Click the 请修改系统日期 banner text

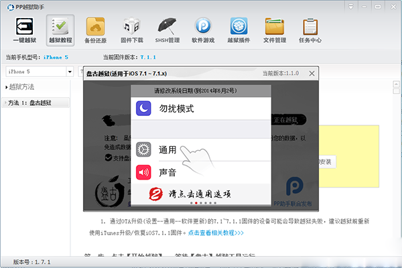pyautogui.click(x=196, y=91)
